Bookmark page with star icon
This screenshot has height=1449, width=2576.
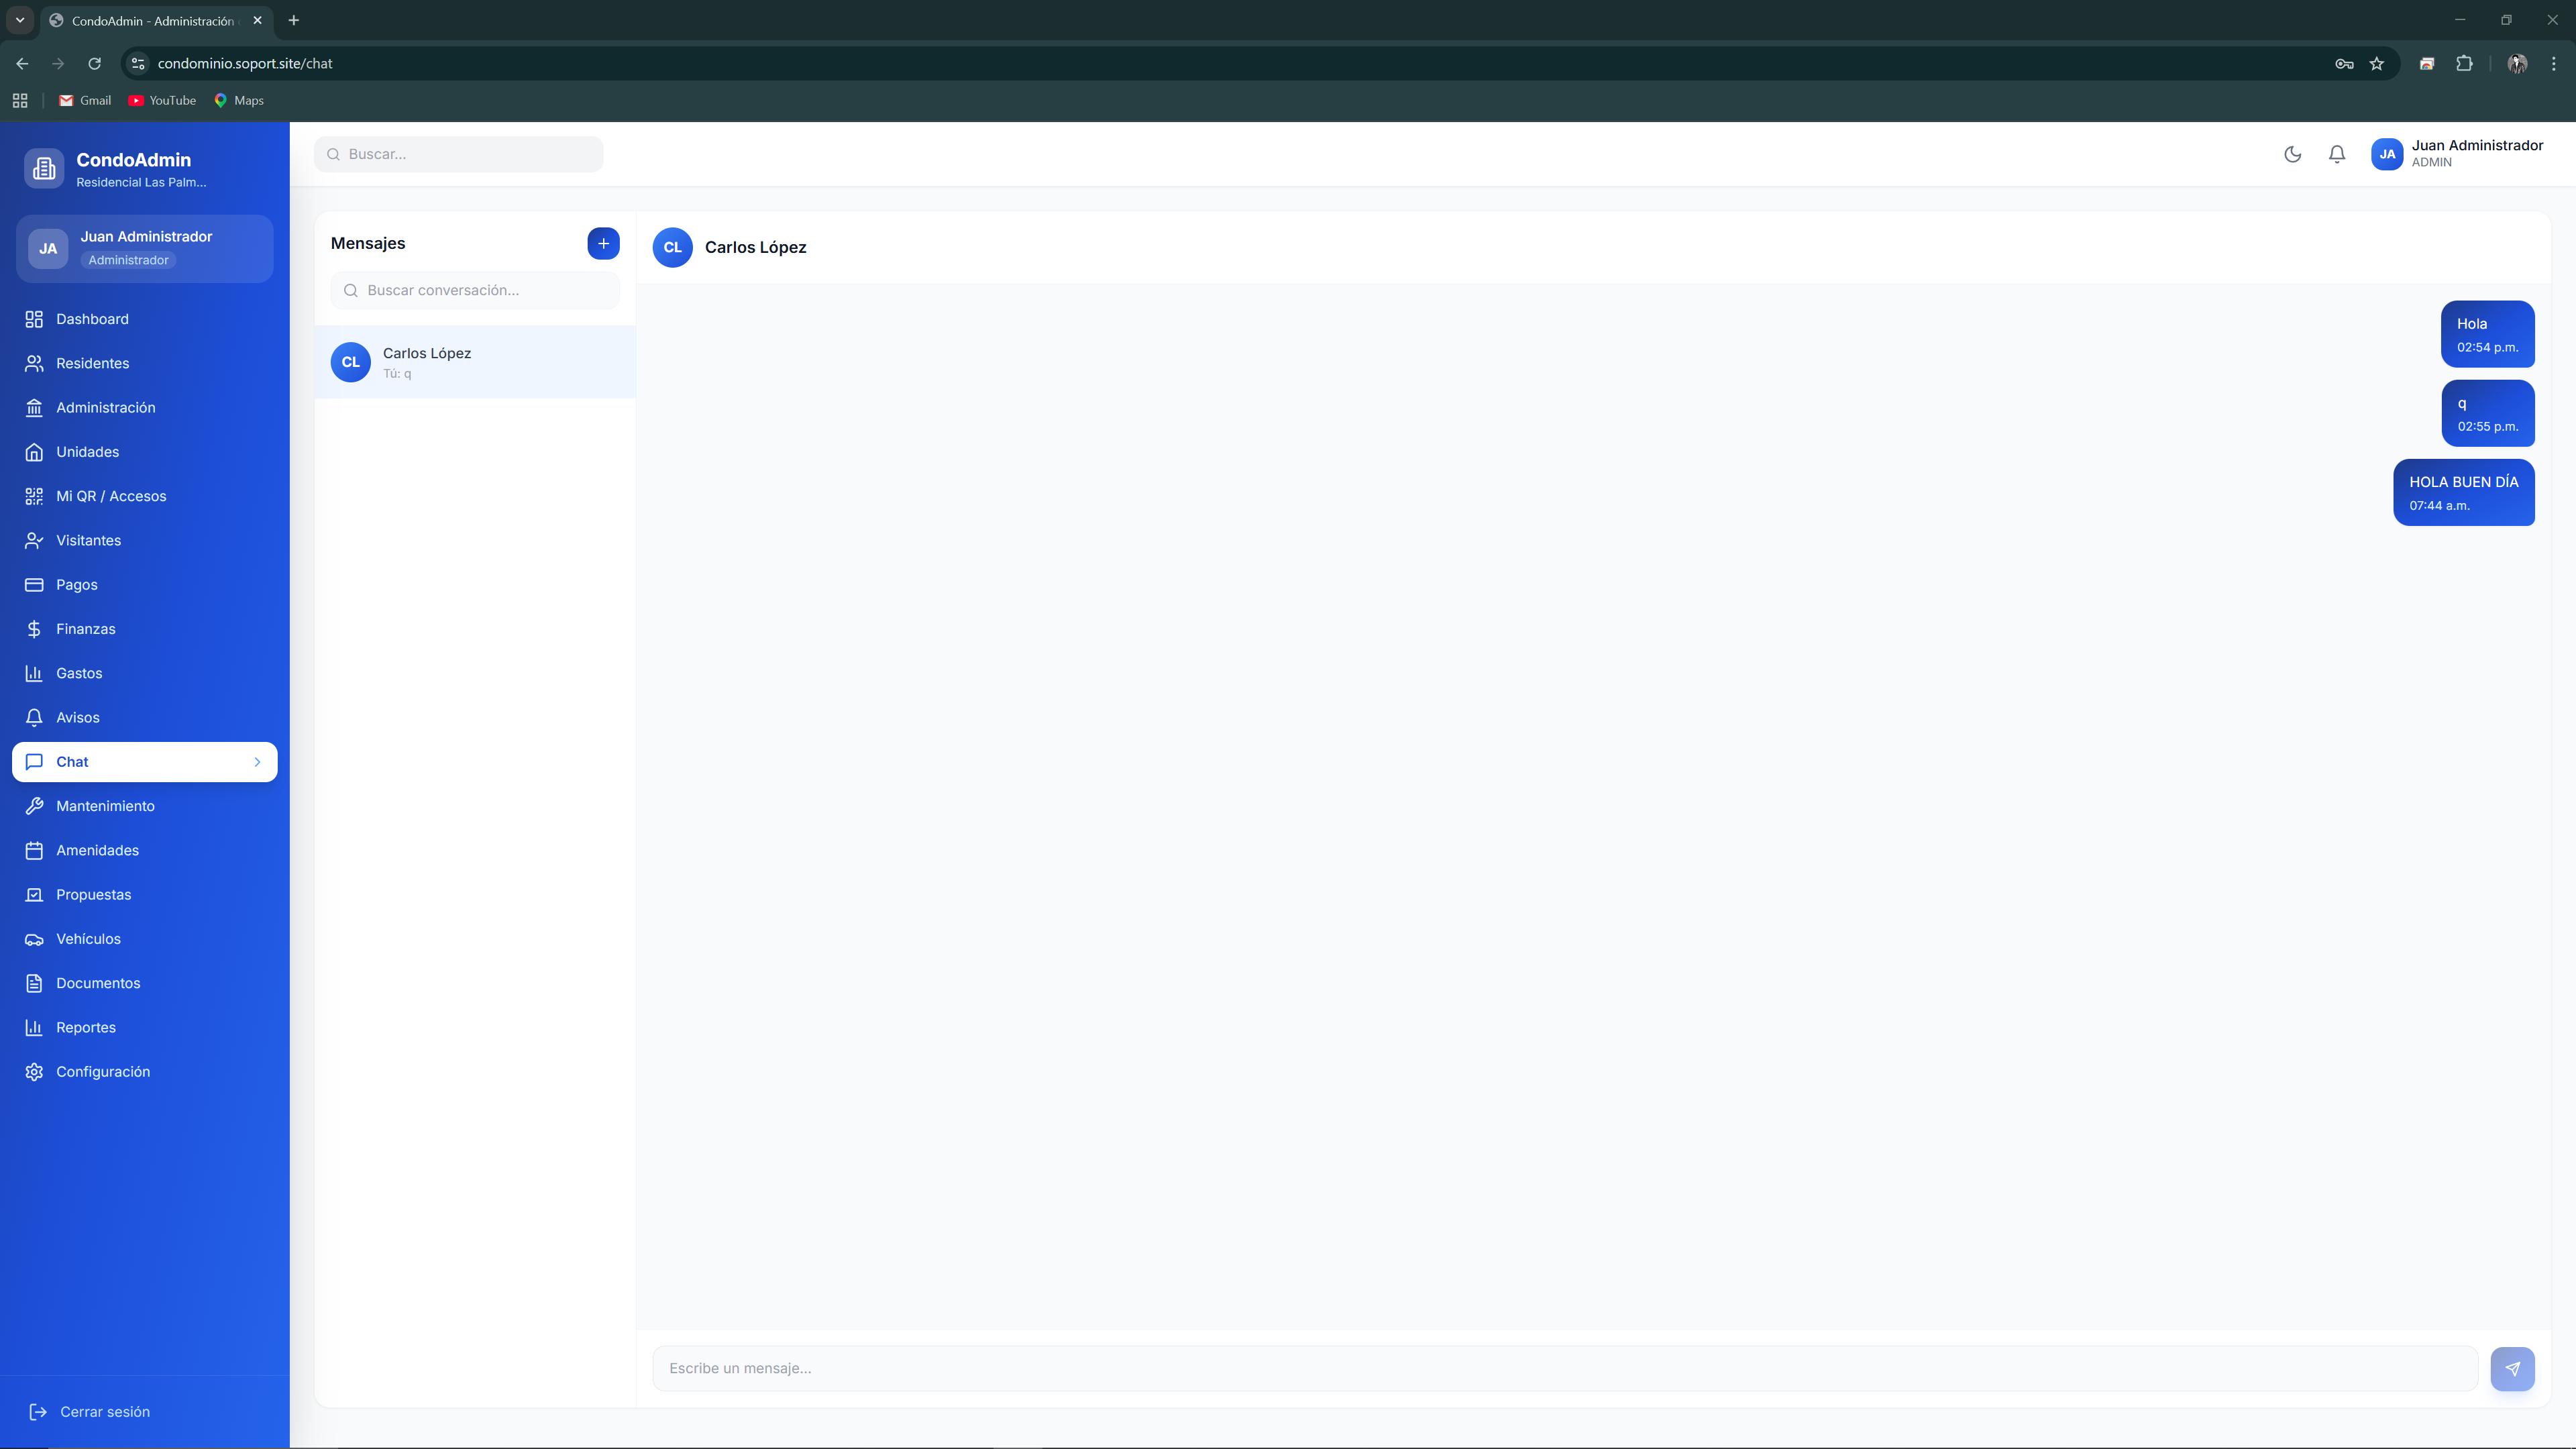(2376, 64)
